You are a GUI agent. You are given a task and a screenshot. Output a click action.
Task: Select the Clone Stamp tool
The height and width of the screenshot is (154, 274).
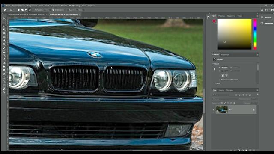(x=4, y=52)
